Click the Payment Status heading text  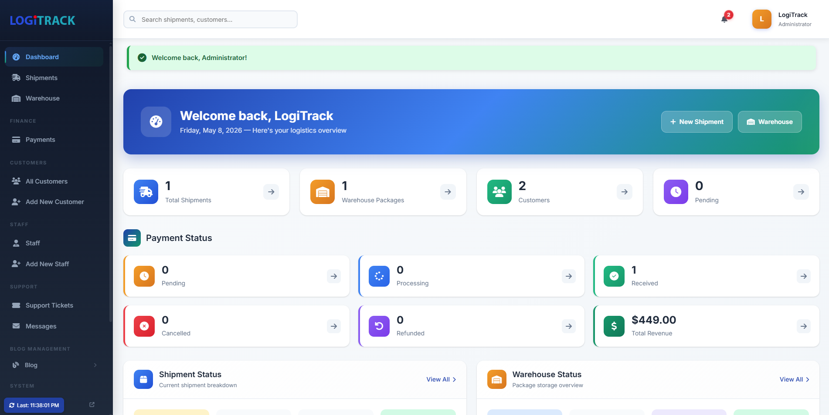click(x=179, y=238)
